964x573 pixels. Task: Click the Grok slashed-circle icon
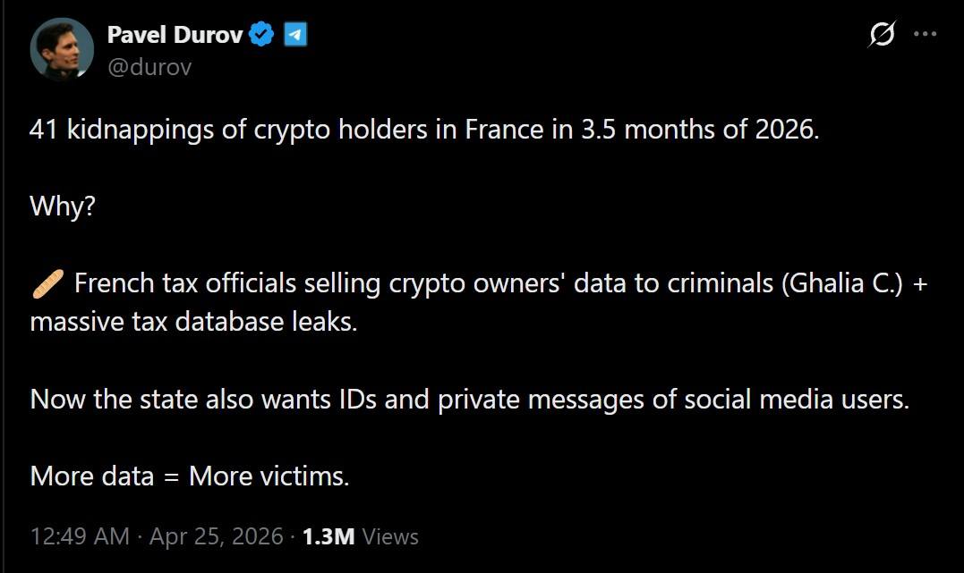coord(882,35)
